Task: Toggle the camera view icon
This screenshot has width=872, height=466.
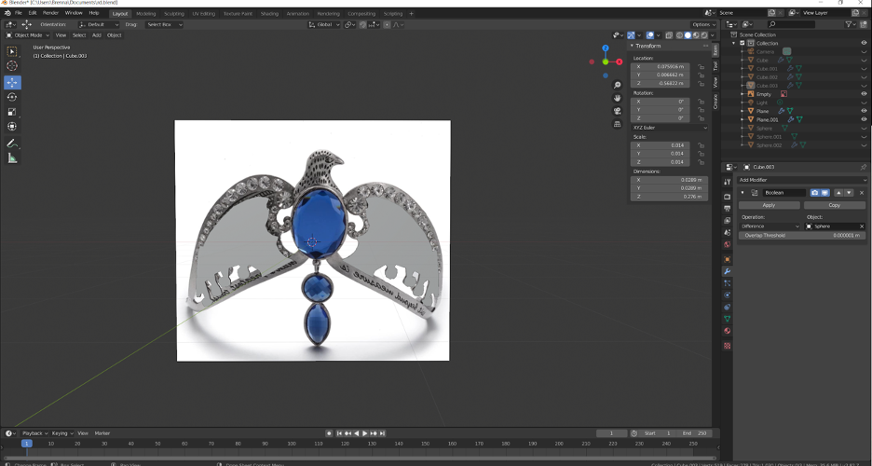Action: (x=617, y=111)
